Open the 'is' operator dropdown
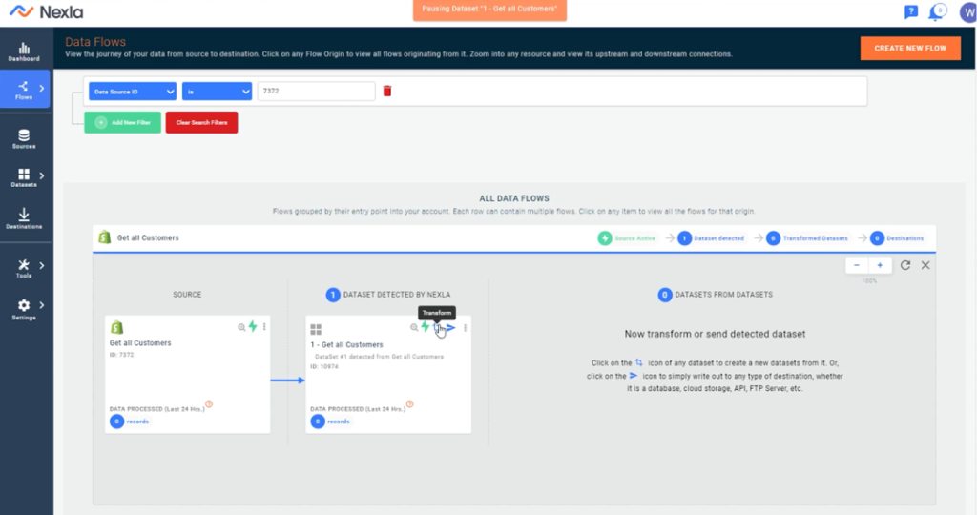The width and height of the screenshot is (977, 515). (x=217, y=92)
